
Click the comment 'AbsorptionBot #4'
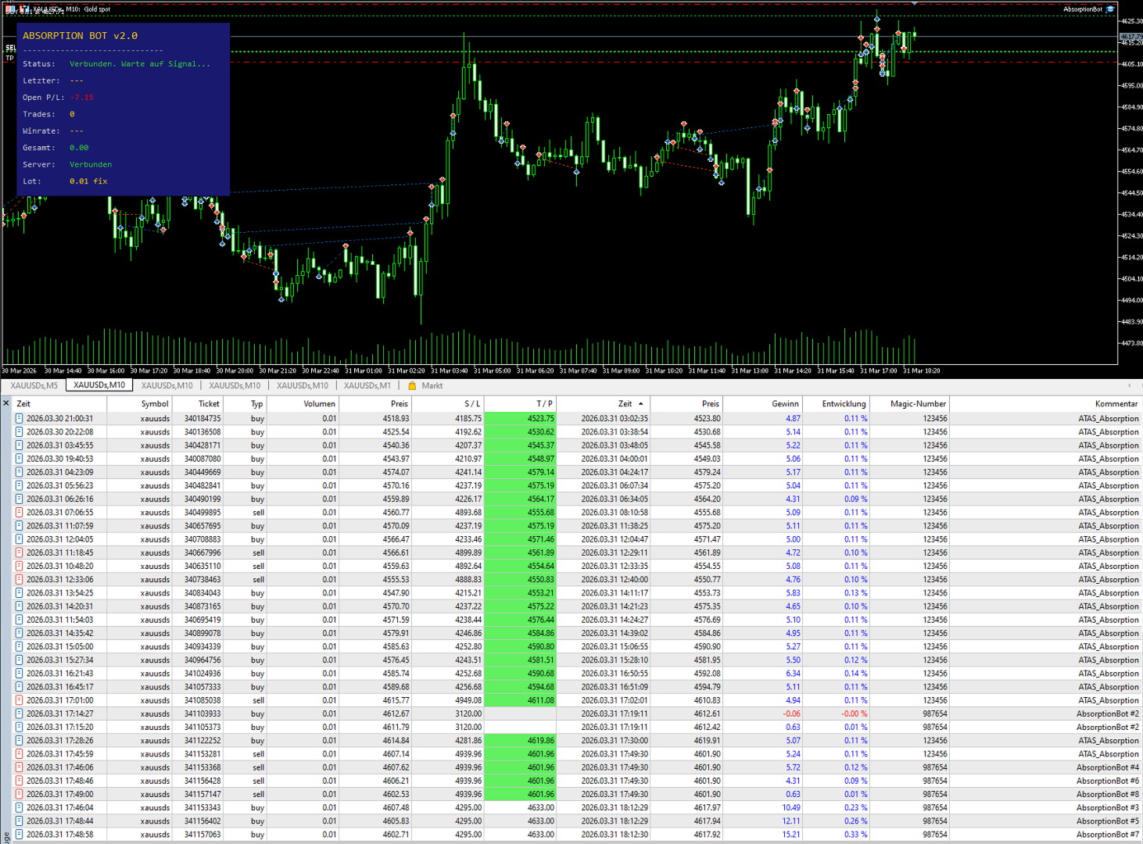click(x=1108, y=767)
